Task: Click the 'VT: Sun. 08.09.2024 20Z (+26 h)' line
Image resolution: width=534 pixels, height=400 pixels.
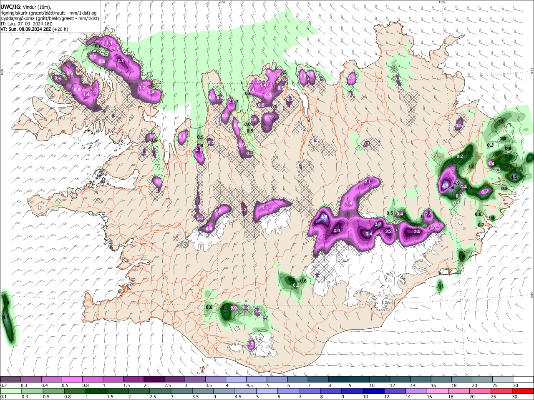Action: 34,29
